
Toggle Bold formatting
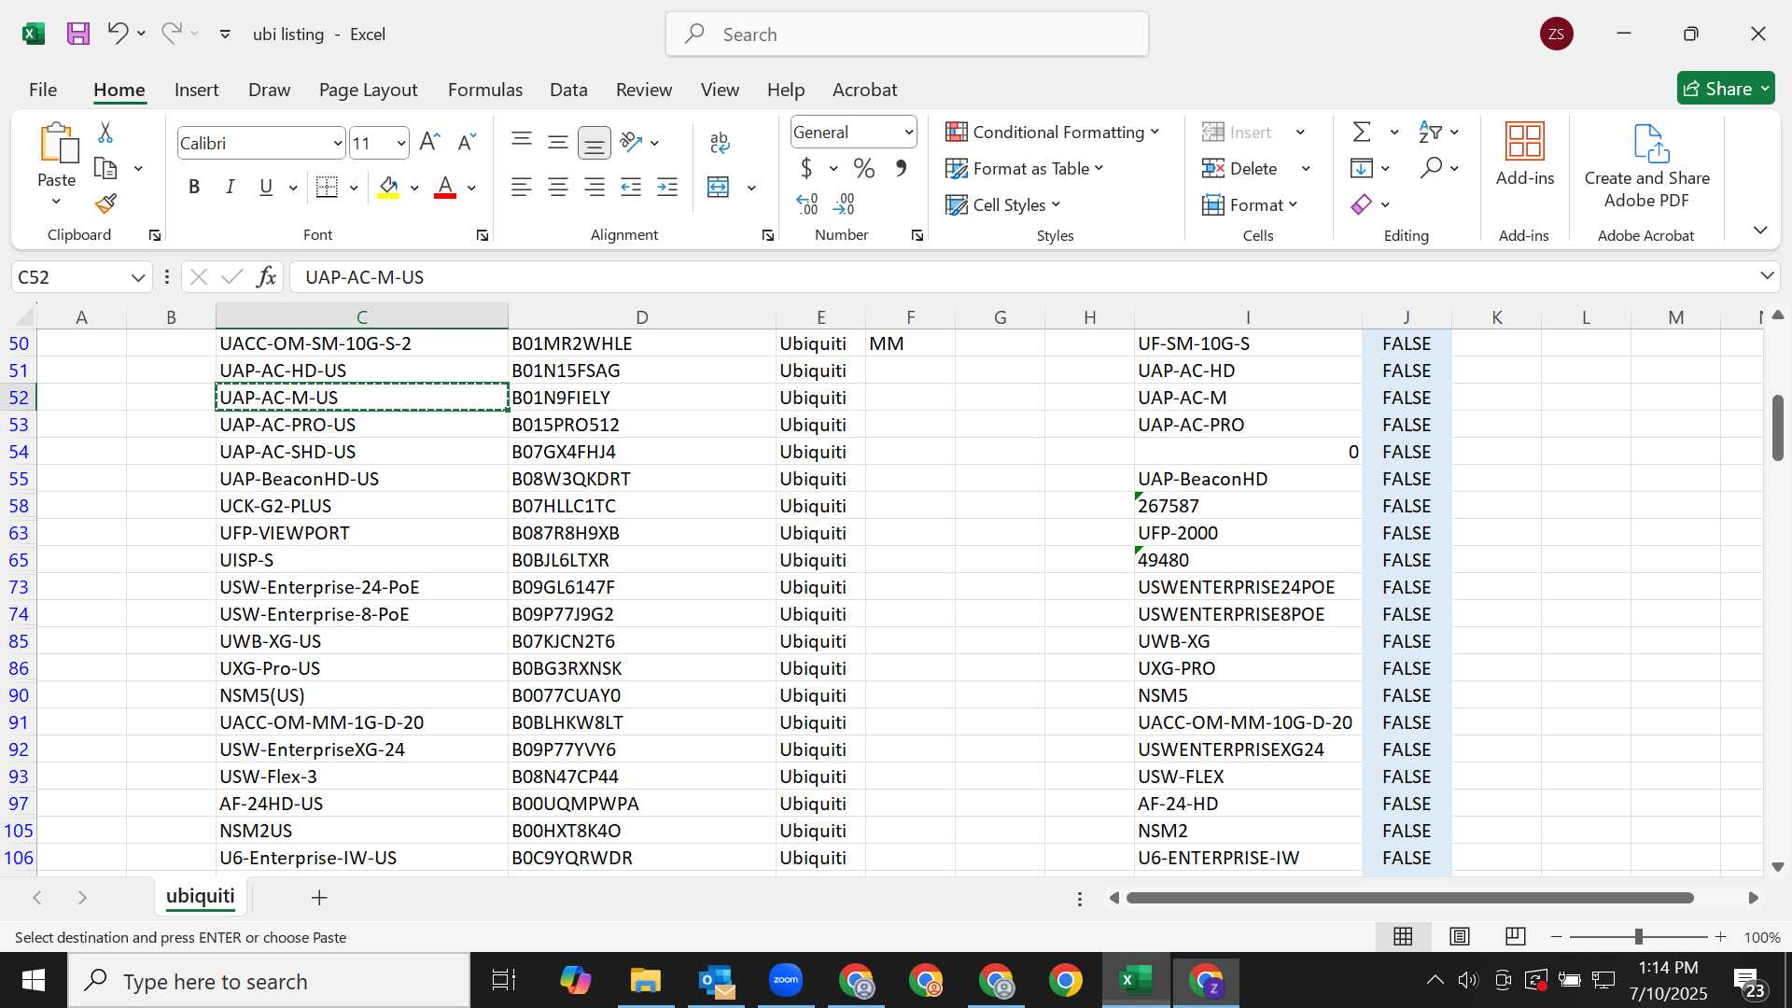tap(194, 187)
